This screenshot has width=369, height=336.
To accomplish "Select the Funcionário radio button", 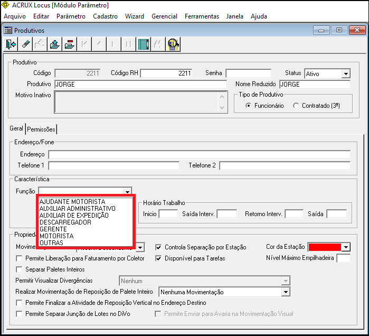I will tap(248, 106).
